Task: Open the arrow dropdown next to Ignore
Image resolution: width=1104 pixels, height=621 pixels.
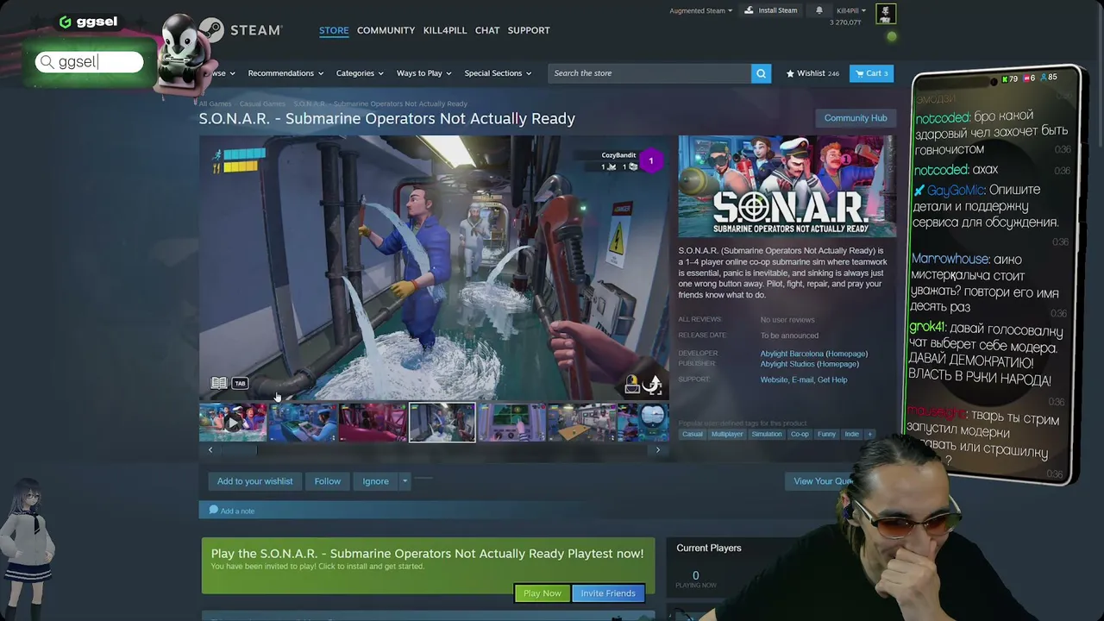Action: pos(404,481)
